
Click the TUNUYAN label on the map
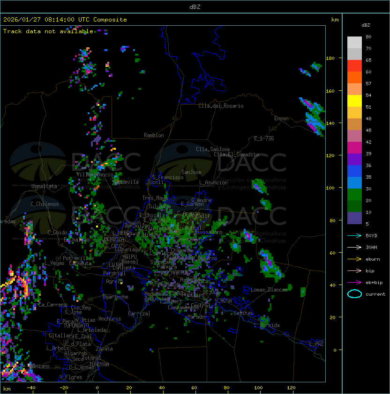tap(99, 364)
